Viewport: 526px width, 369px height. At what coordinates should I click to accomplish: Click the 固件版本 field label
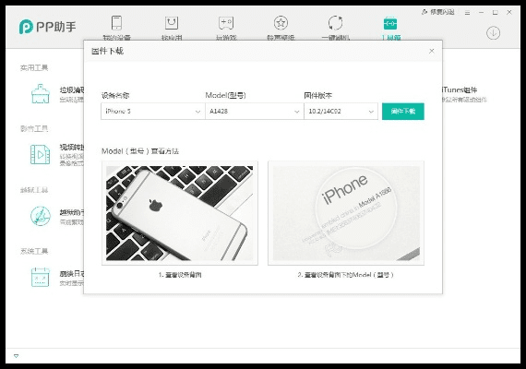click(x=318, y=96)
